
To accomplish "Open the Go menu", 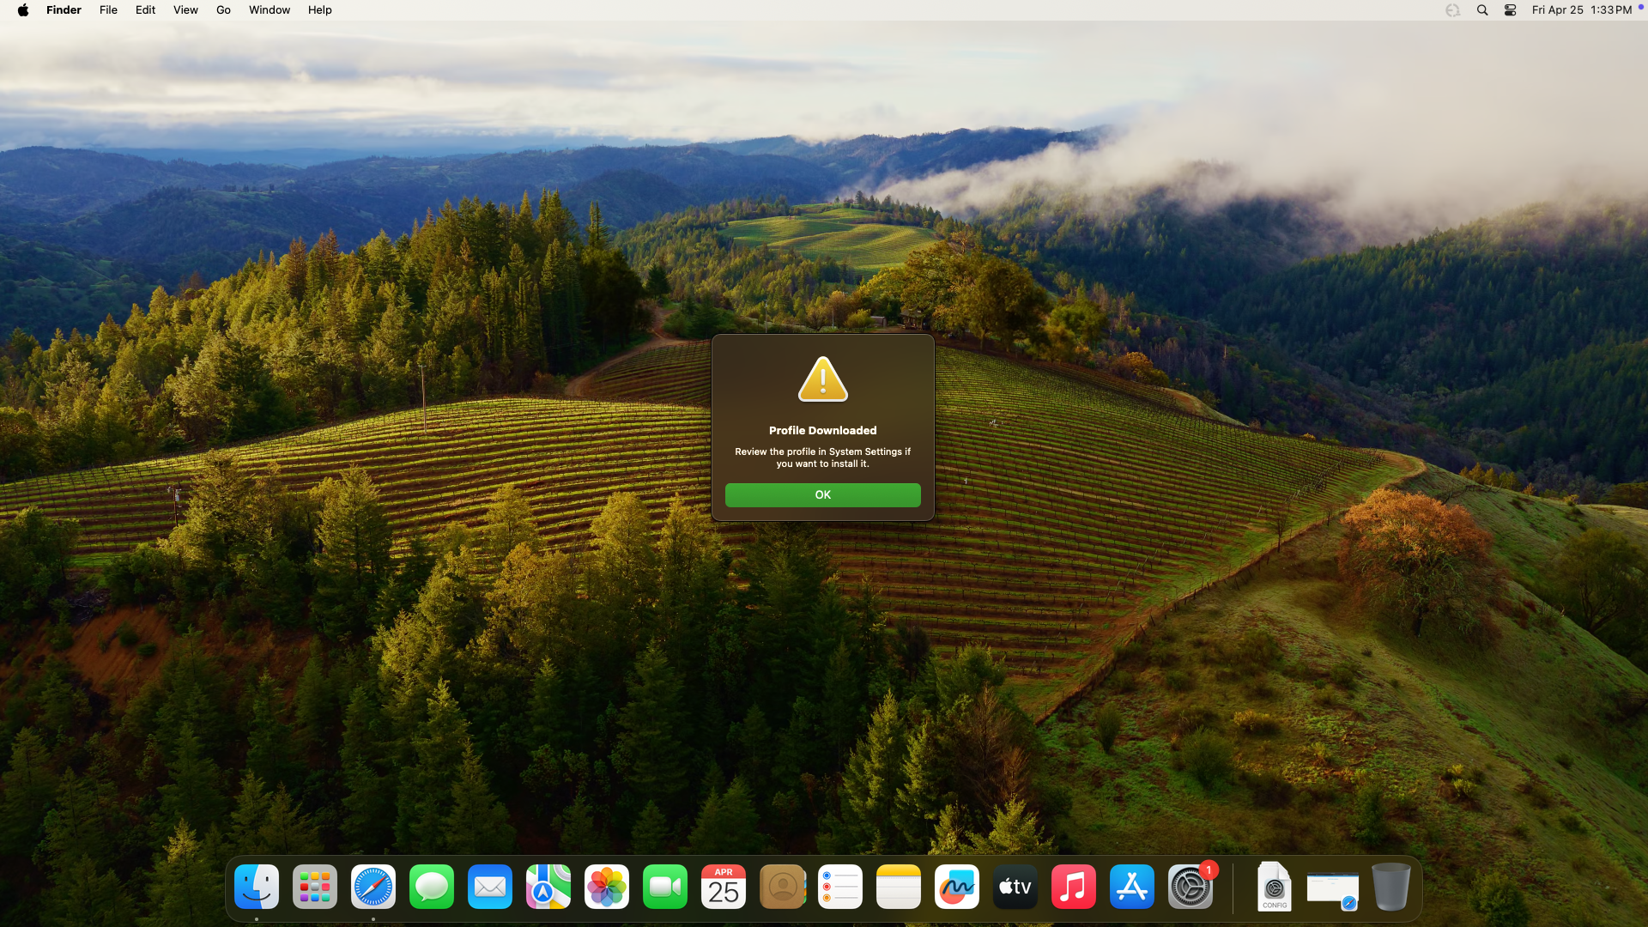I will pos(223,10).
